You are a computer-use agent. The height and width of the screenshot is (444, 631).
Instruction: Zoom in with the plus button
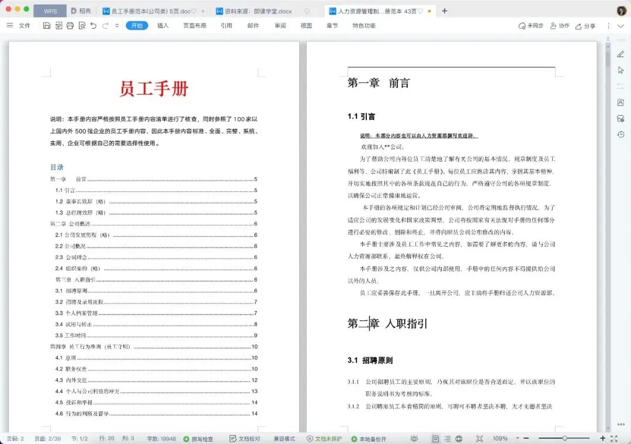(x=602, y=438)
